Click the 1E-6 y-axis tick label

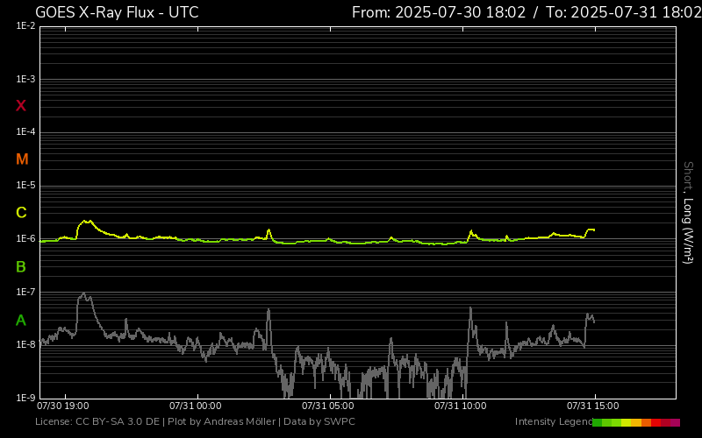25,239
